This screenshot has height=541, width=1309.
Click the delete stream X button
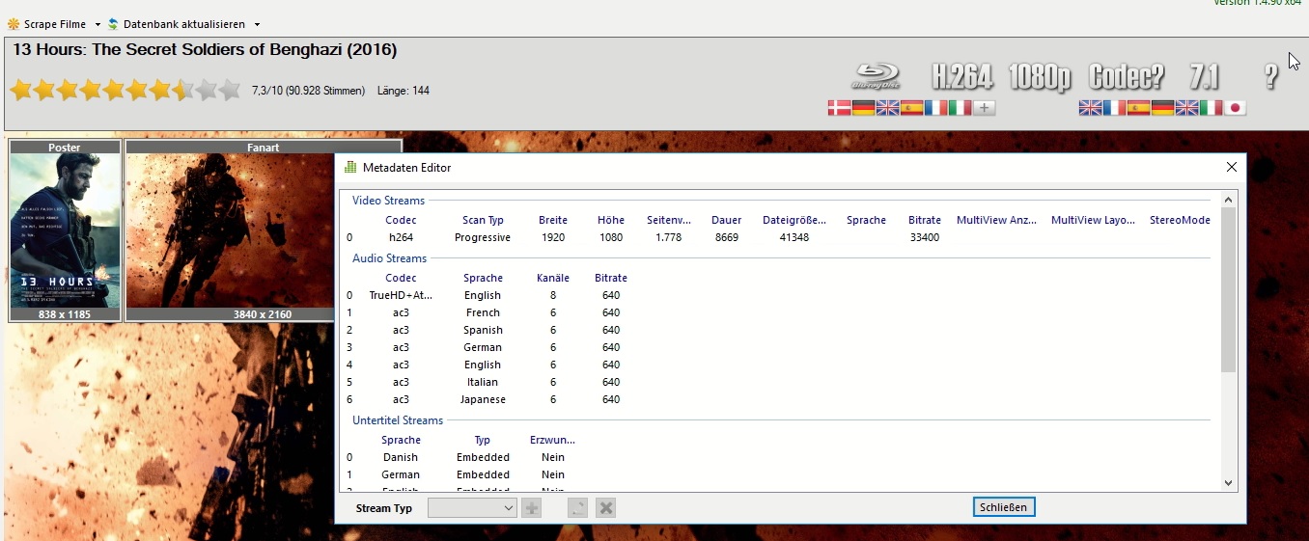pyautogui.click(x=605, y=508)
